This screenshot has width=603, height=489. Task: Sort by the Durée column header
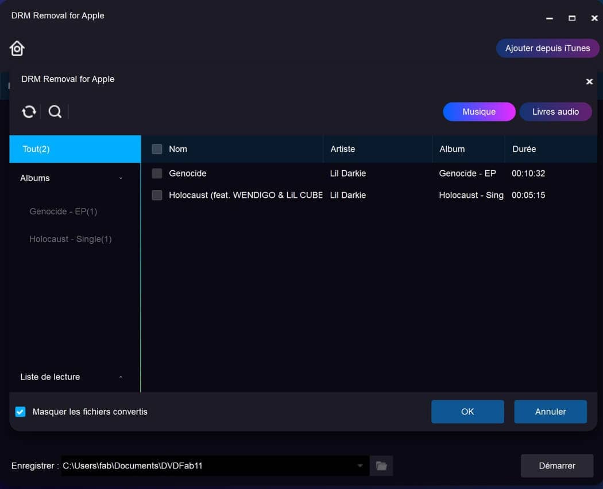click(x=524, y=149)
